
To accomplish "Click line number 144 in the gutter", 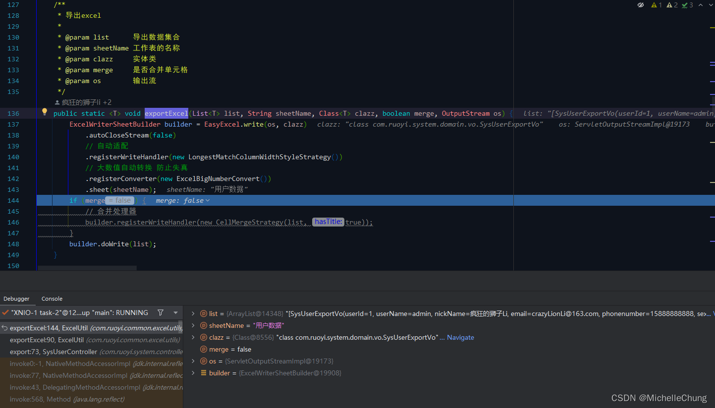I will pos(13,200).
